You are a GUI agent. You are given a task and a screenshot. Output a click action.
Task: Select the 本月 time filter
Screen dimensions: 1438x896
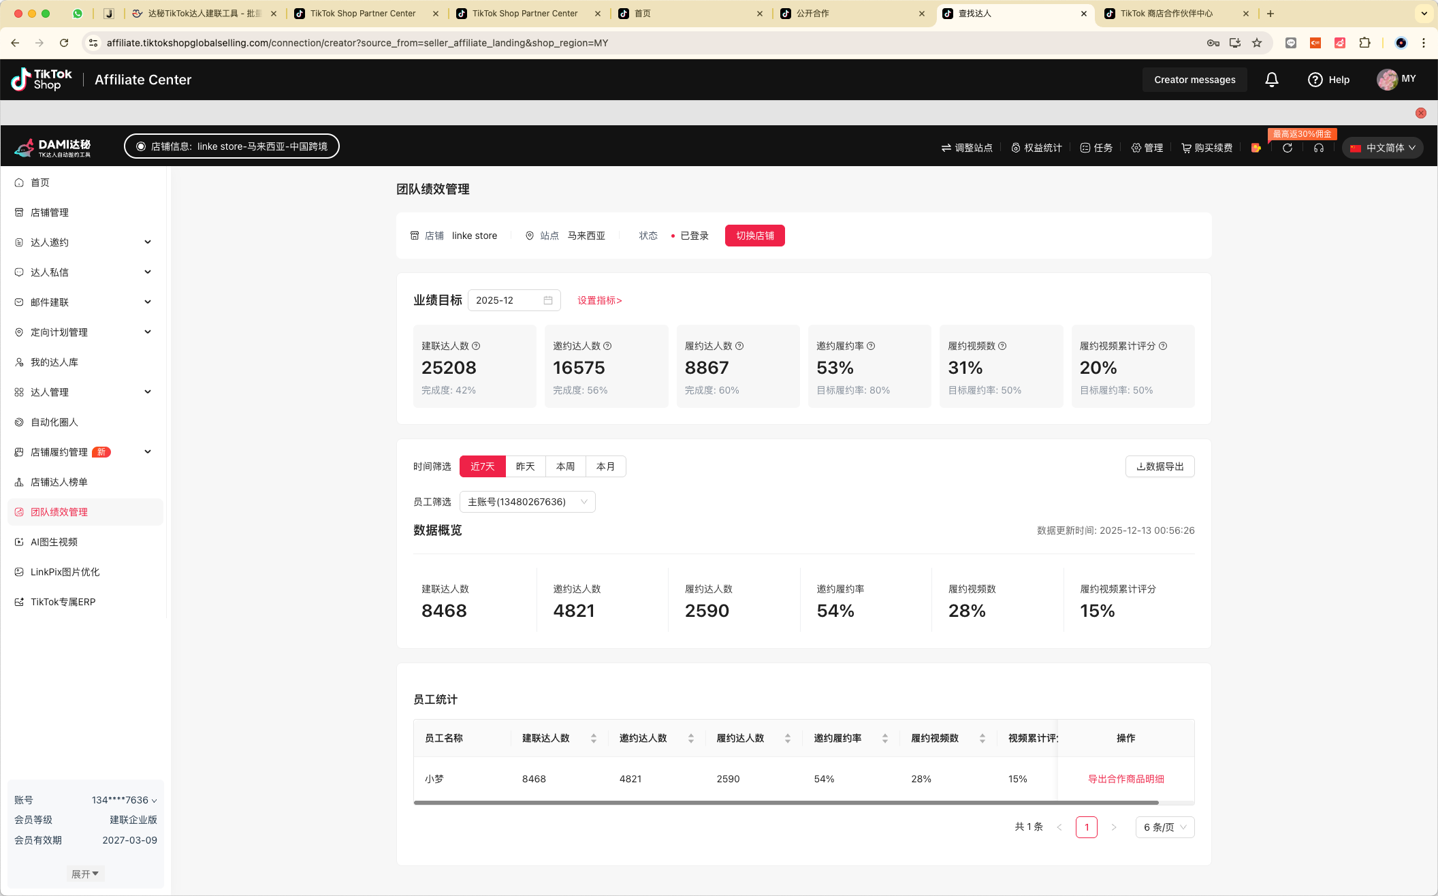(605, 466)
